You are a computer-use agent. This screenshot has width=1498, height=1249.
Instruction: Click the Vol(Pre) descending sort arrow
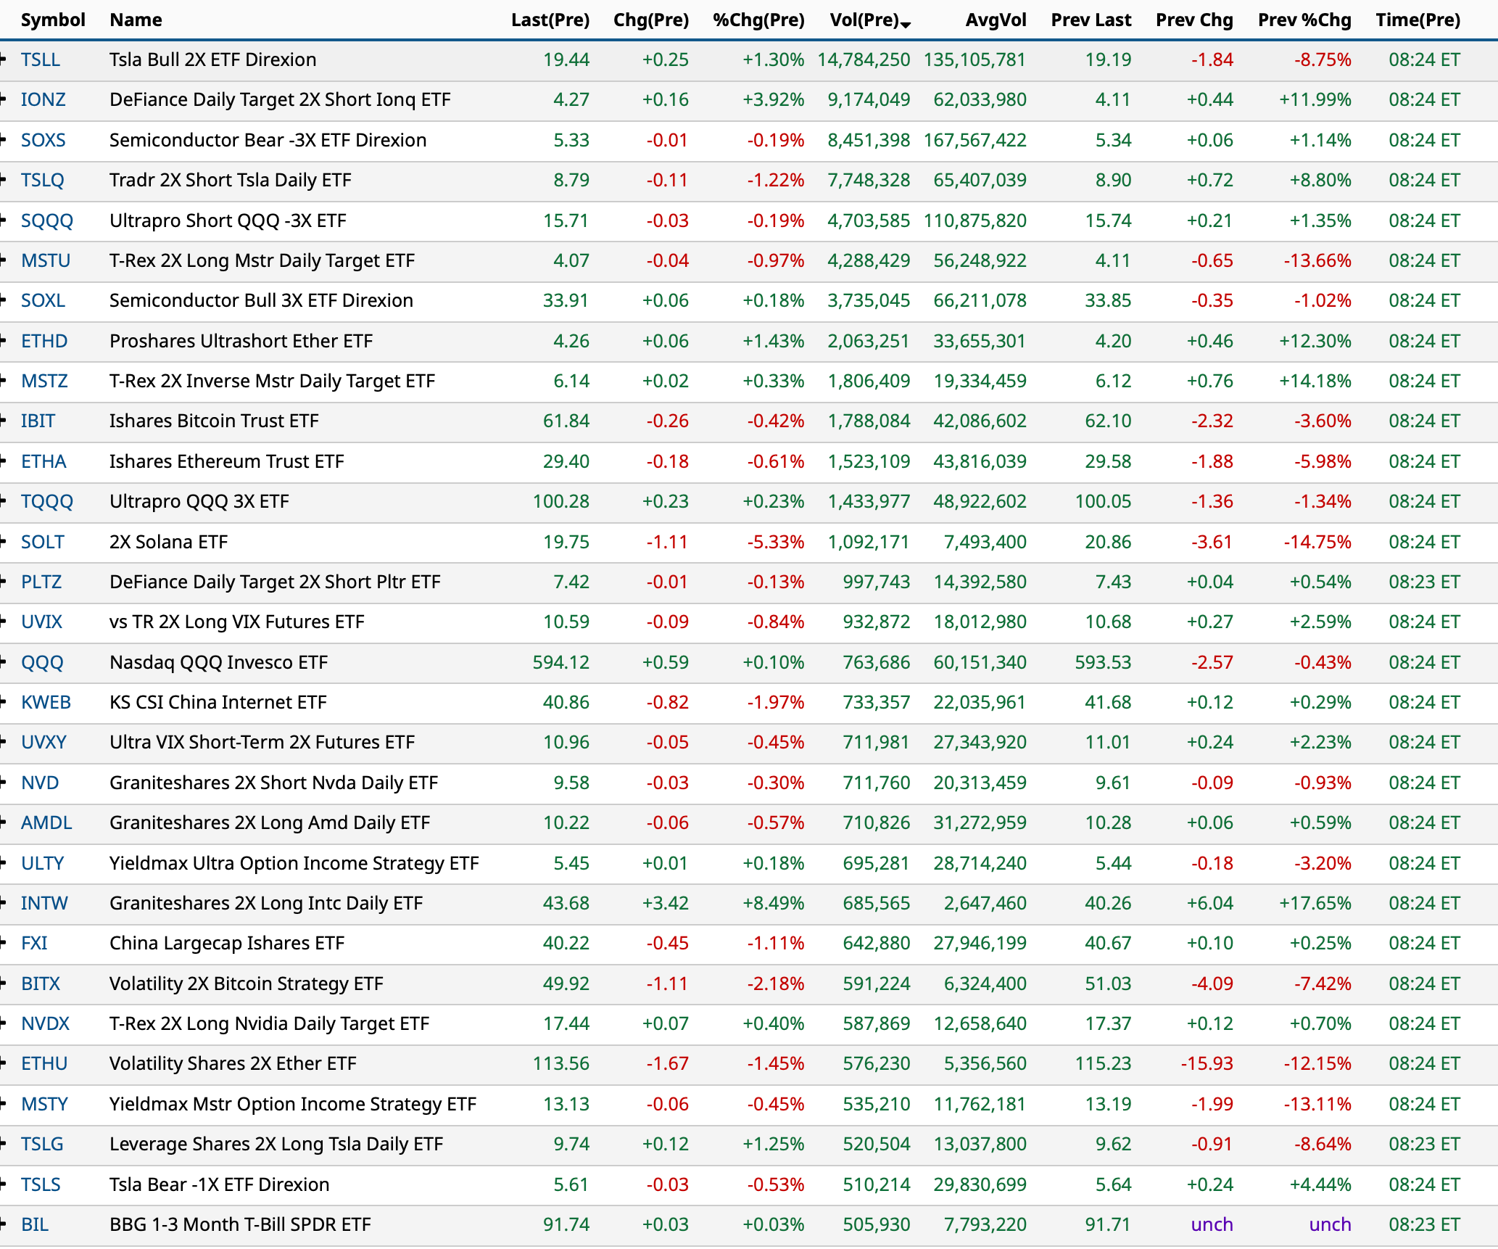pyautogui.click(x=906, y=24)
